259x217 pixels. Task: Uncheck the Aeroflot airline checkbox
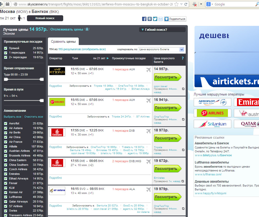tap(6, 124)
